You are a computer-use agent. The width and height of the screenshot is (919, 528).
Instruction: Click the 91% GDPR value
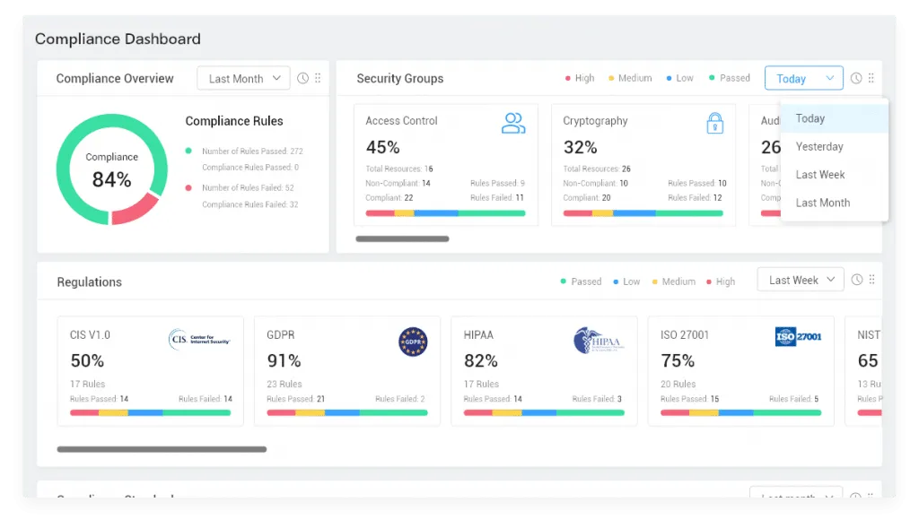click(284, 360)
